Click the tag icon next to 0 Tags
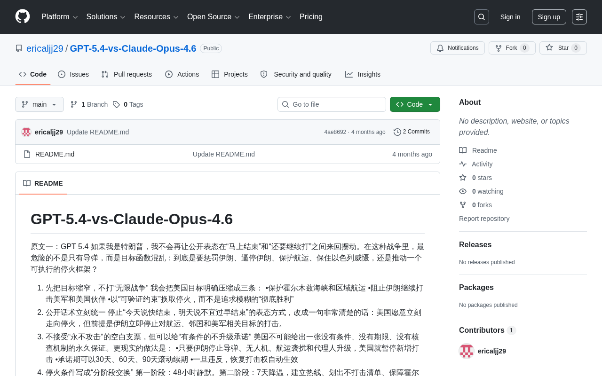 click(x=116, y=104)
